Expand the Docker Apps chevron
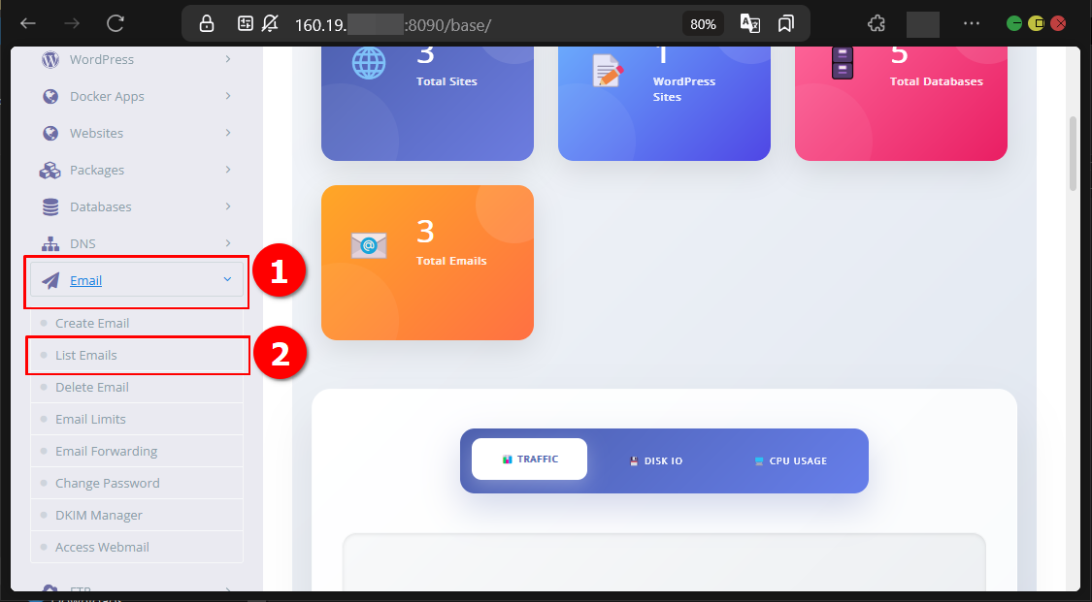The width and height of the screenshot is (1092, 602). tap(228, 96)
